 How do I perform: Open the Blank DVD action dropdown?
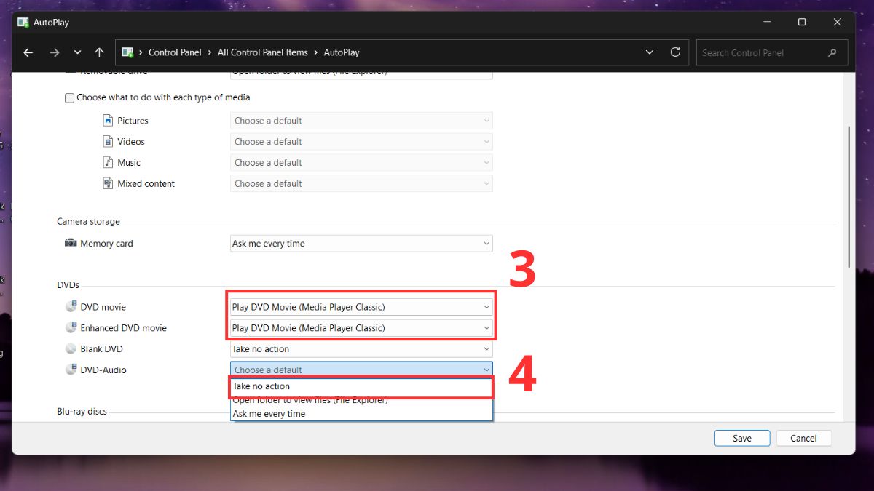[x=361, y=349]
